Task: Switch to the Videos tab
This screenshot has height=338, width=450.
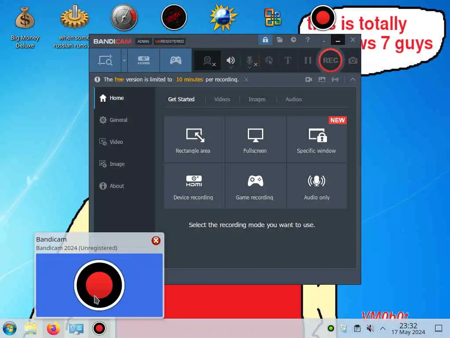Action: click(222, 99)
